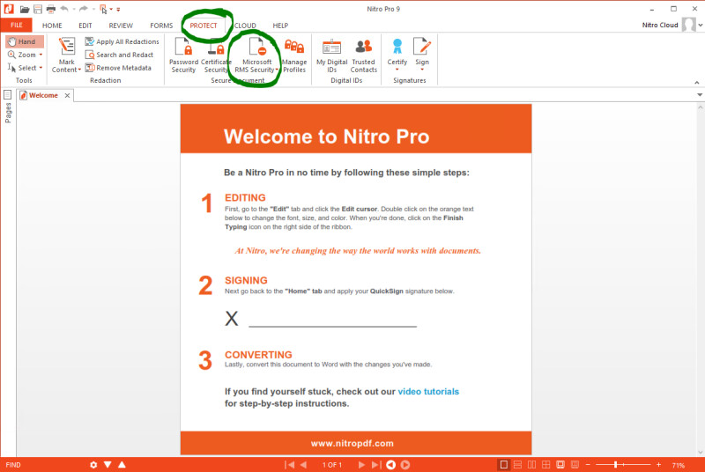Expand the Zoom tool dropdown arrow
This screenshot has width=705, height=472.
point(41,55)
